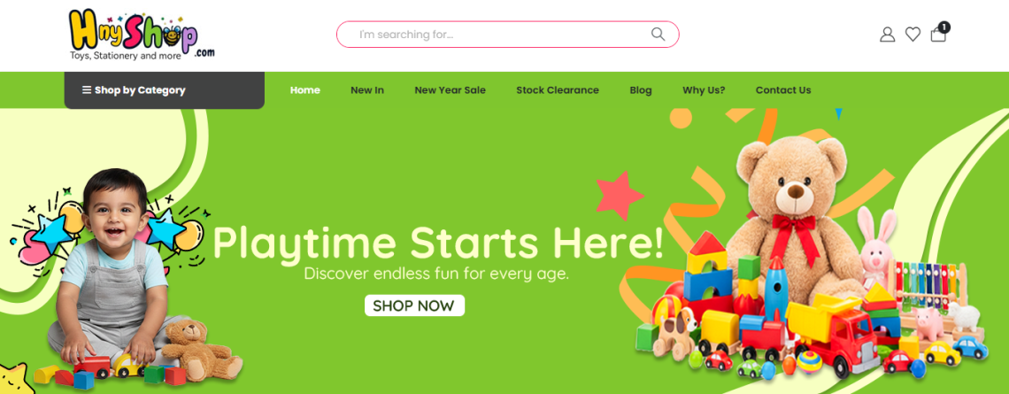
Task: Open the wishlist heart icon
Action: point(913,35)
